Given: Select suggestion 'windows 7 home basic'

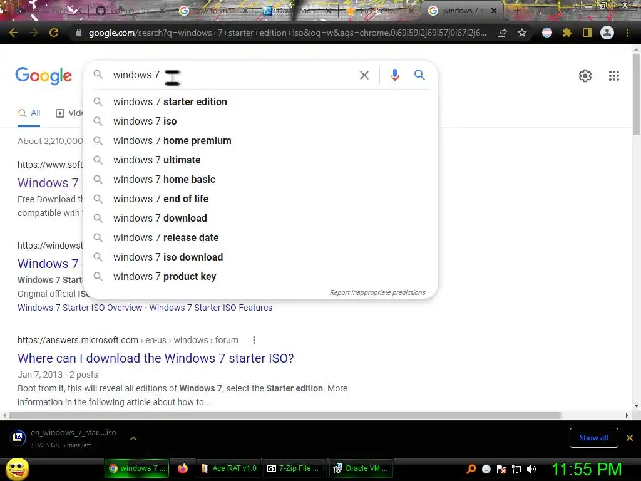Looking at the screenshot, I should tap(260, 180).
